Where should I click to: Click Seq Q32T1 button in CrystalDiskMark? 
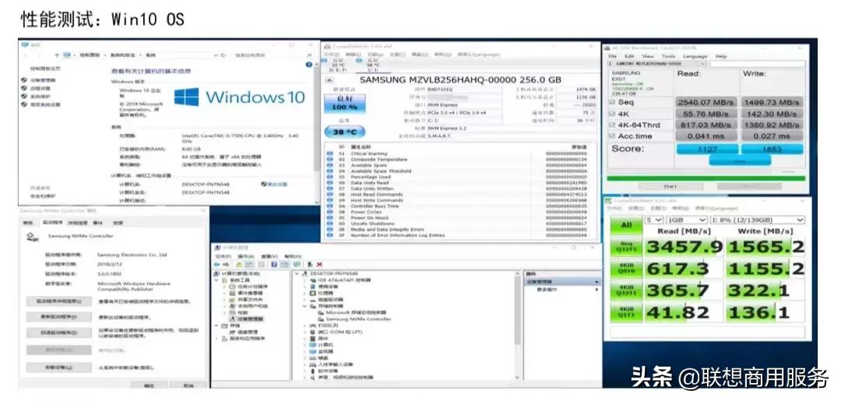pyautogui.click(x=626, y=246)
